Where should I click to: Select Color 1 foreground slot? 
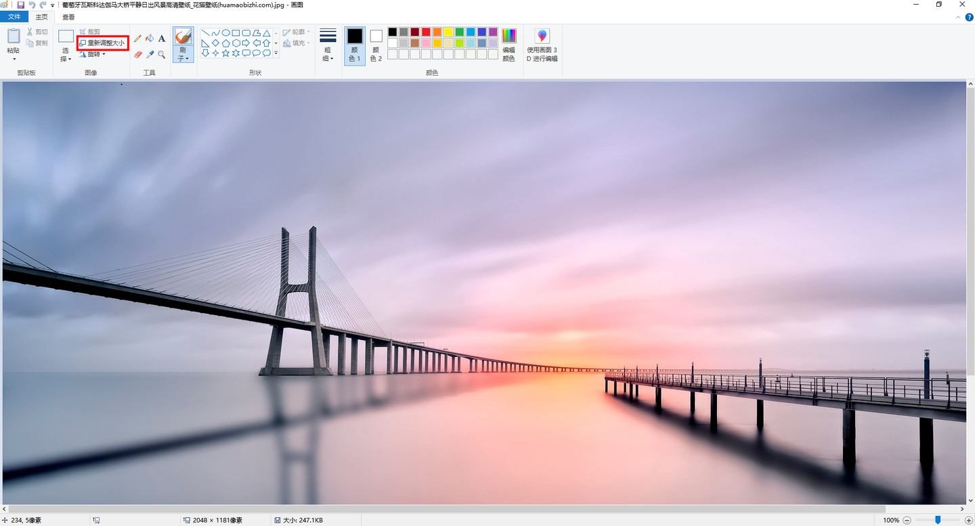[355, 45]
